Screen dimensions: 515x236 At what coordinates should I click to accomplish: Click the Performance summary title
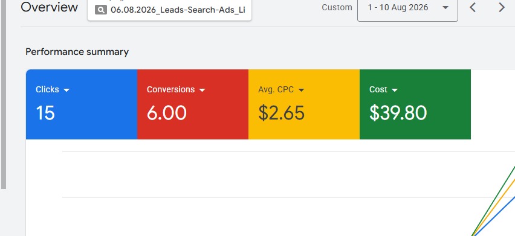[77, 52]
